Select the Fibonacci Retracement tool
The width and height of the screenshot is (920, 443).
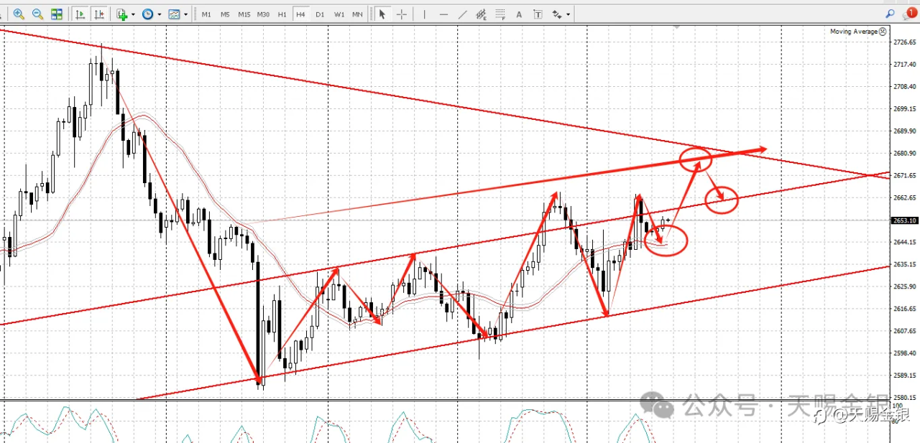(x=500, y=14)
